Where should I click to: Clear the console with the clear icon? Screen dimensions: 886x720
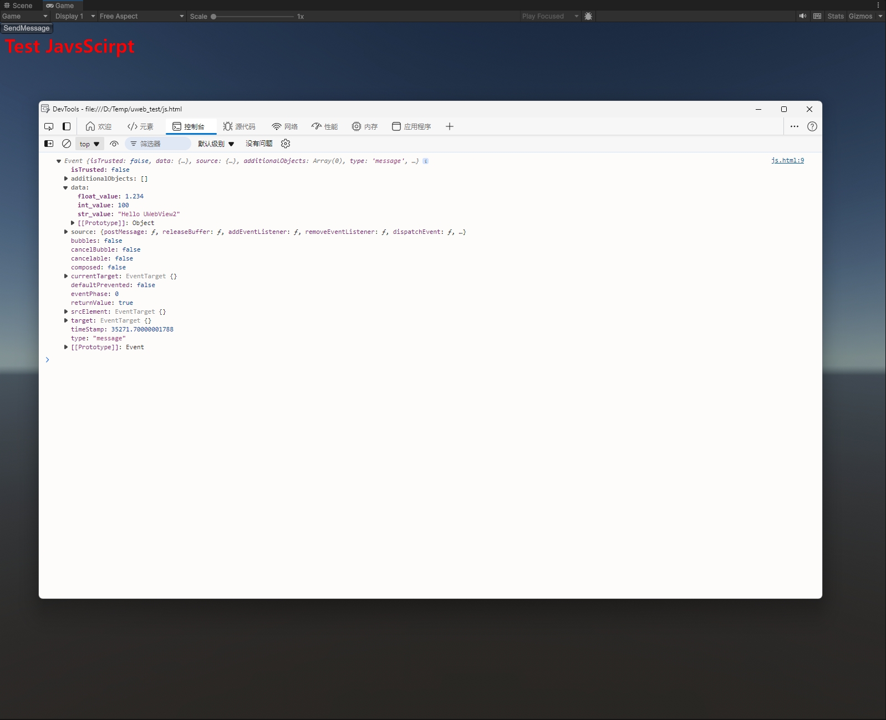[x=67, y=144]
